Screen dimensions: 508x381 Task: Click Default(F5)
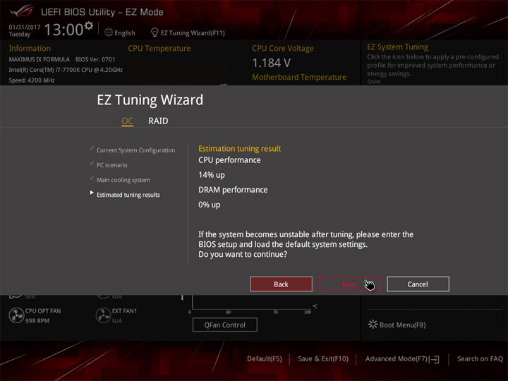[x=265, y=359]
